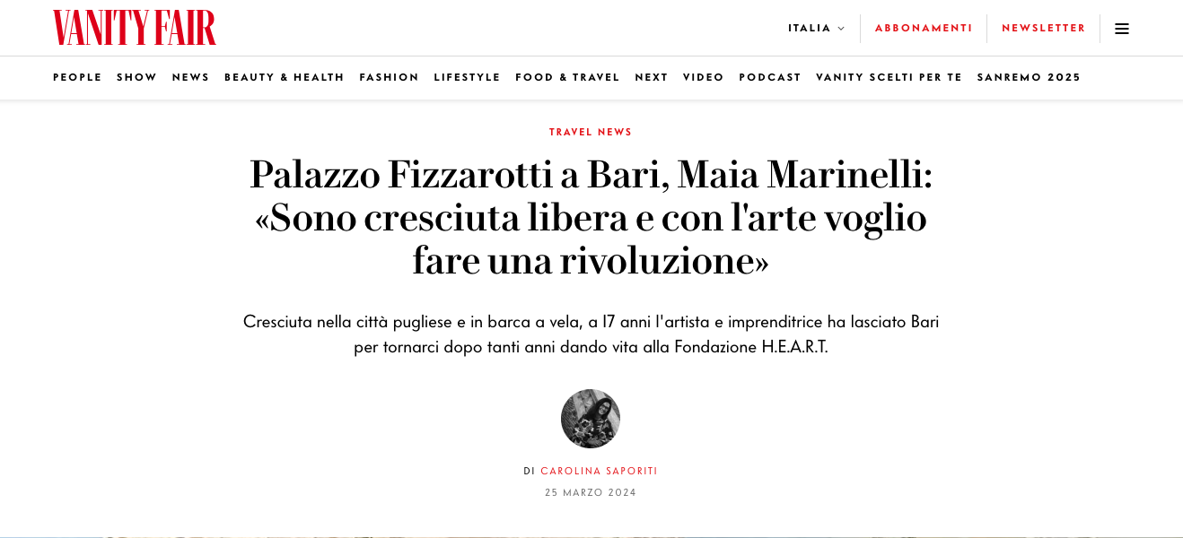Open the Newsletter link
The width and height of the screenshot is (1183, 538).
tap(1044, 29)
